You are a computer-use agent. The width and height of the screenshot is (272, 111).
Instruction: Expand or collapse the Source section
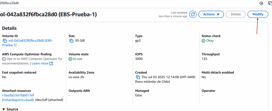(x=10, y=109)
